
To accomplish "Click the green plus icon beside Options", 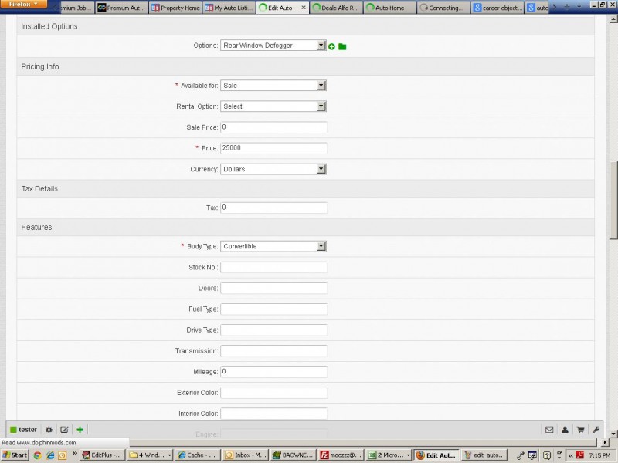I will [x=332, y=46].
